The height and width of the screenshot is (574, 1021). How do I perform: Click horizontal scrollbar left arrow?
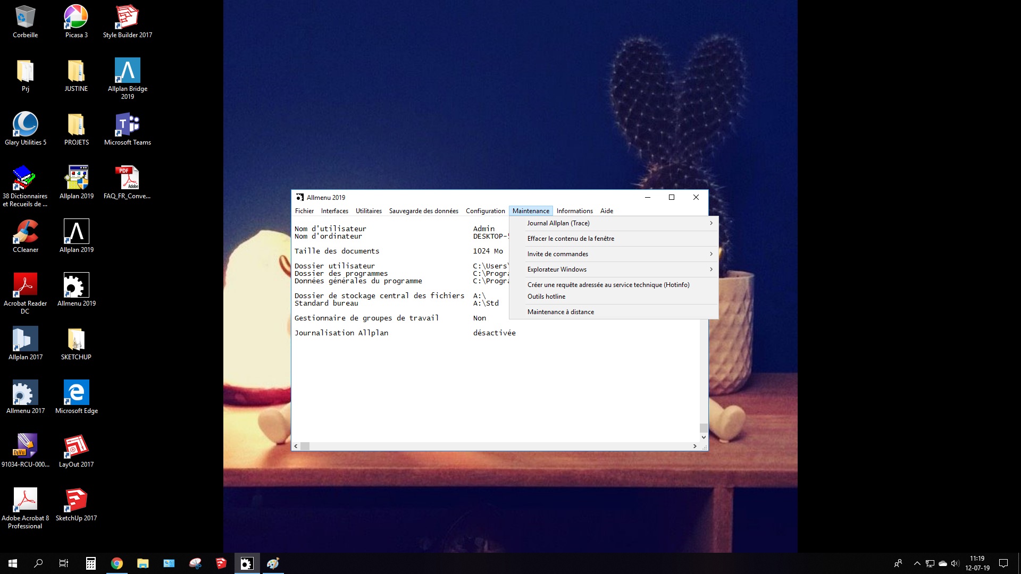coord(296,446)
